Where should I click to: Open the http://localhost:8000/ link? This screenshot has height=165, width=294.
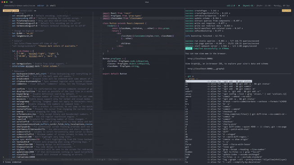point(200,58)
